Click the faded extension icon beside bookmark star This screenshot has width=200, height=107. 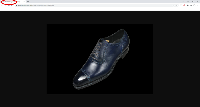click(181, 5)
